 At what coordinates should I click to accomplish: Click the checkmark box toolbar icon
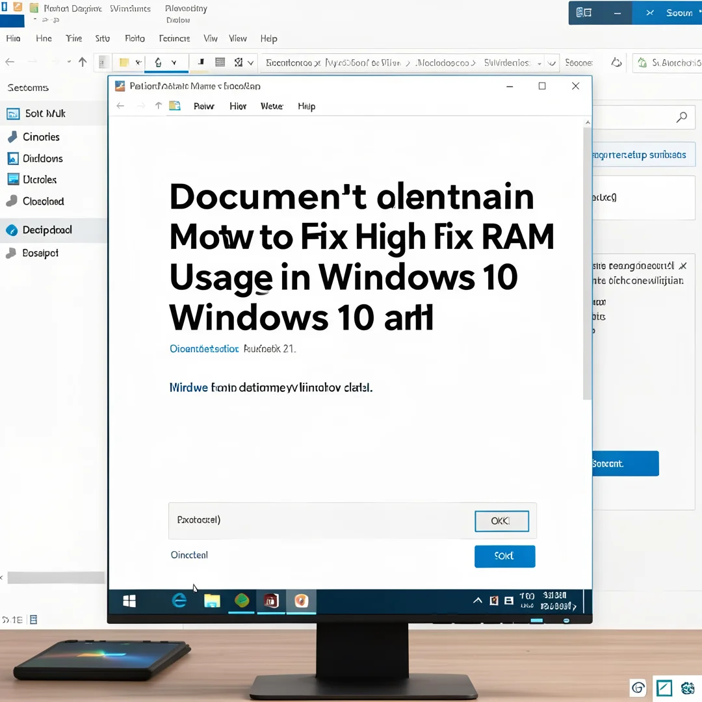tap(239, 62)
